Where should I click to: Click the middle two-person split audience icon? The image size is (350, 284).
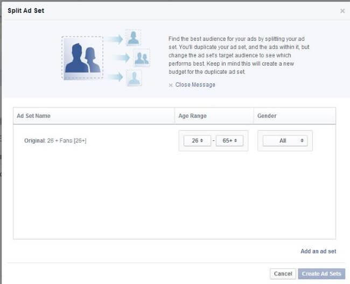tap(141, 58)
